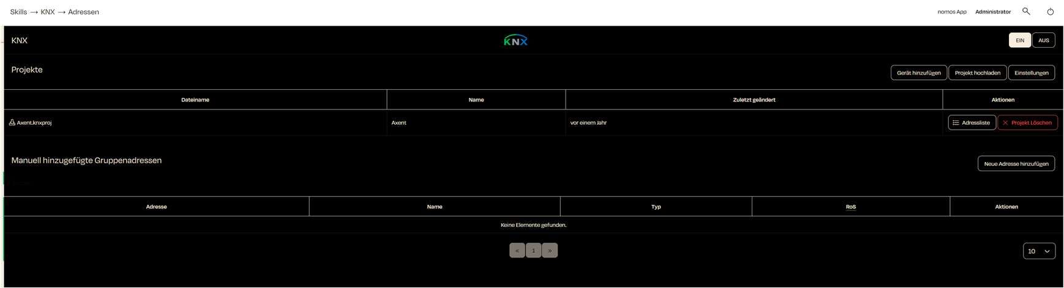The image size is (1064, 288).
Task: Go to KNX breadcrumb item
Action: (x=48, y=12)
